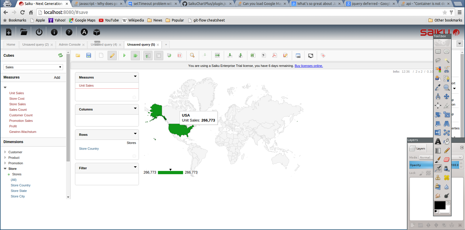The width and height of the screenshot is (465, 230).
Task: Export query to PDF icon
Action: 274,55
